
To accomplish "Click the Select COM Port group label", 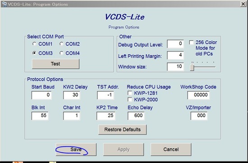I will [x=46, y=37].
